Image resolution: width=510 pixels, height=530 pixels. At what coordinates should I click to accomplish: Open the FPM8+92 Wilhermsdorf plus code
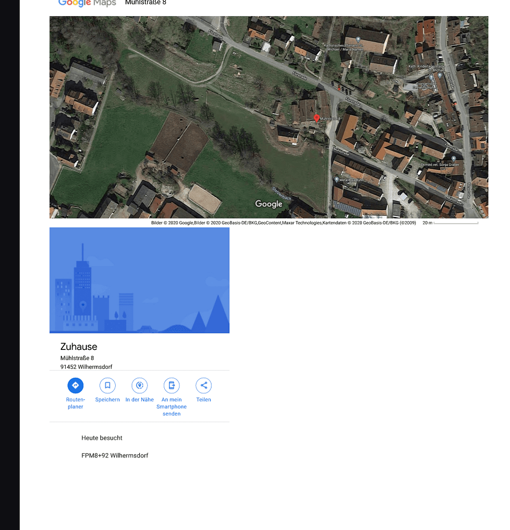pyautogui.click(x=115, y=455)
